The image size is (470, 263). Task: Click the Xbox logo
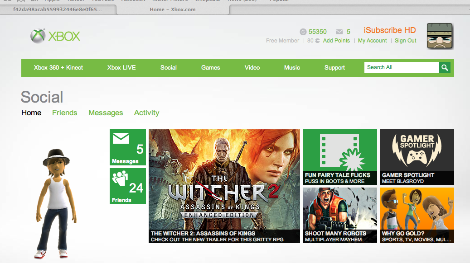coord(55,36)
